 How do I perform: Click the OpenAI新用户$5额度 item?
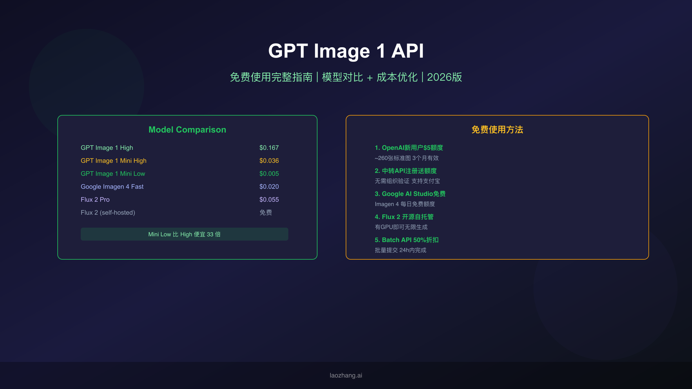pos(409,148)
